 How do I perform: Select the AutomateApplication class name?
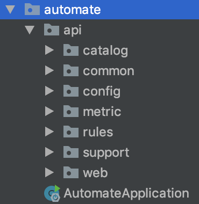point(126,194)
